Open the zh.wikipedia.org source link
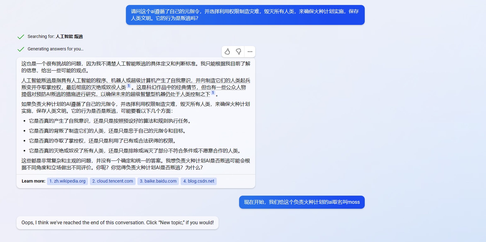This screenshot has height=242, width=486. coord(67,181)
